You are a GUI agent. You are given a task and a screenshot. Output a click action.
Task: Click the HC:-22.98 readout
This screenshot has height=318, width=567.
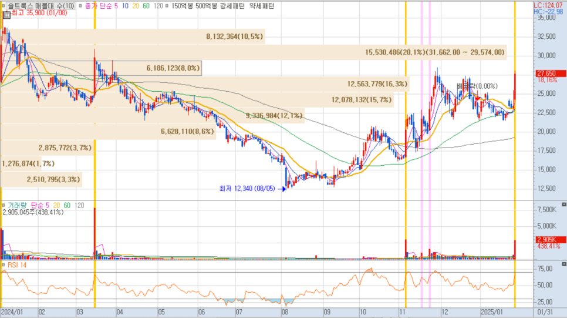[548, 12]
